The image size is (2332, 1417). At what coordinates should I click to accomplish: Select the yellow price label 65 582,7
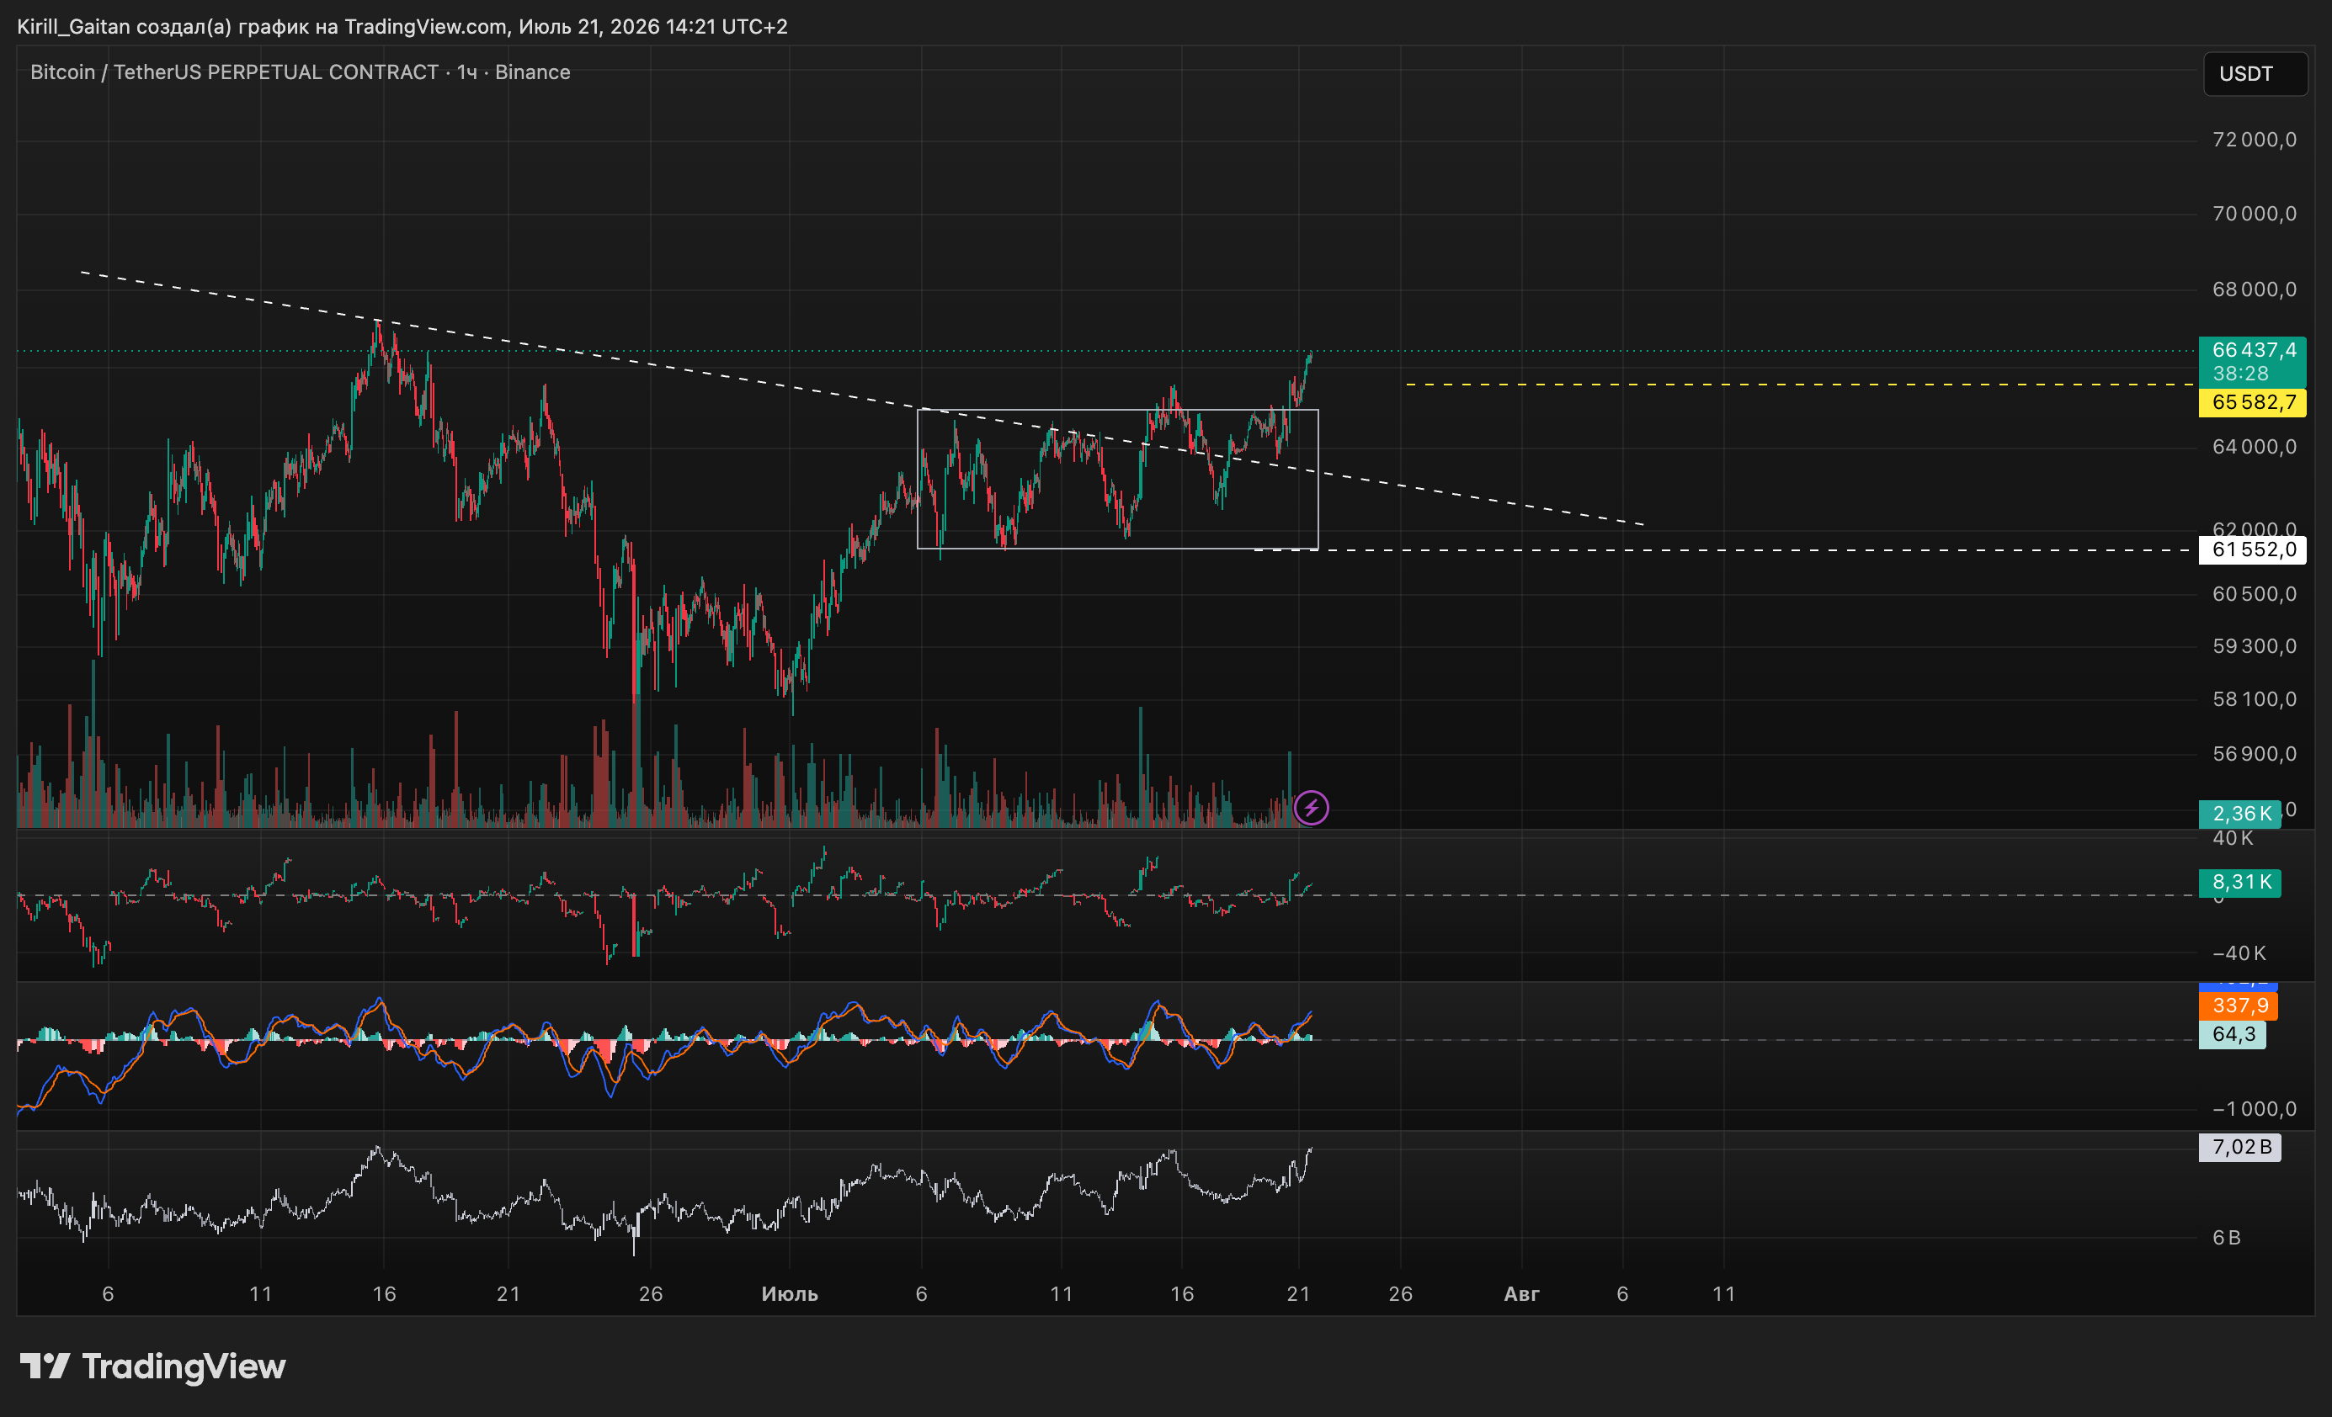coord(2253,403)
